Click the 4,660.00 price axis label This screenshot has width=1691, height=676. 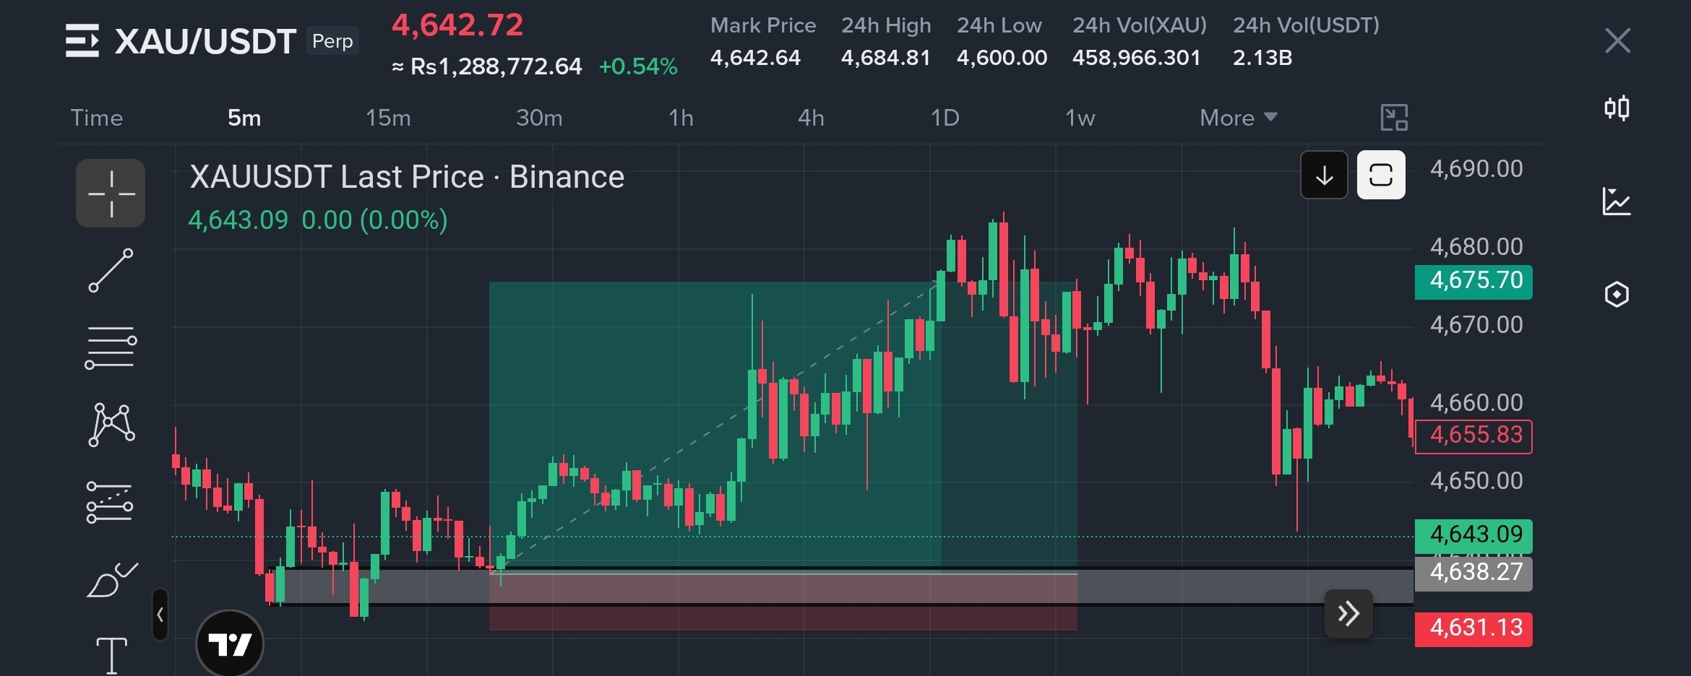point(1476,403)
